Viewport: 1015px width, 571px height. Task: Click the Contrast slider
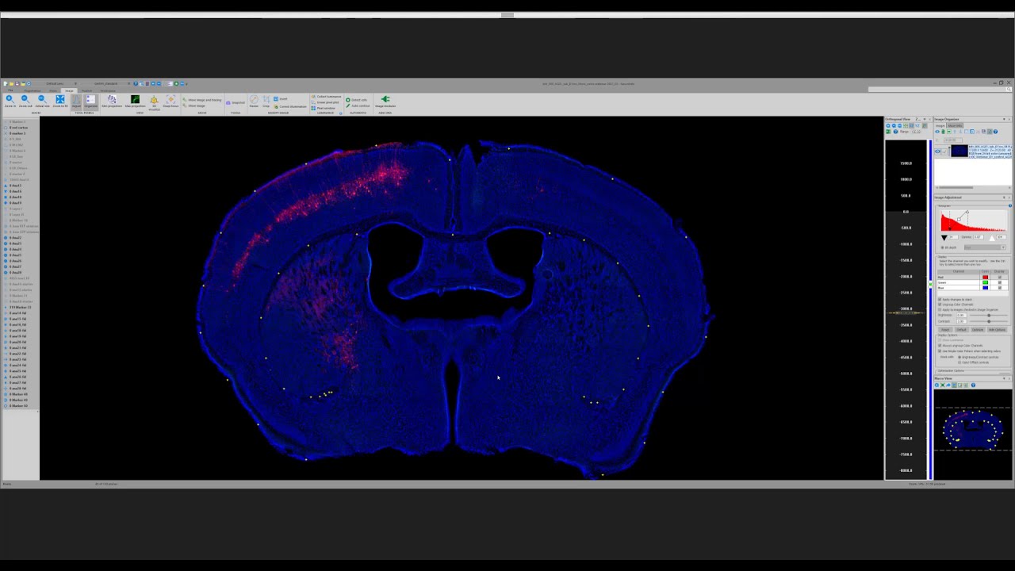988,321
